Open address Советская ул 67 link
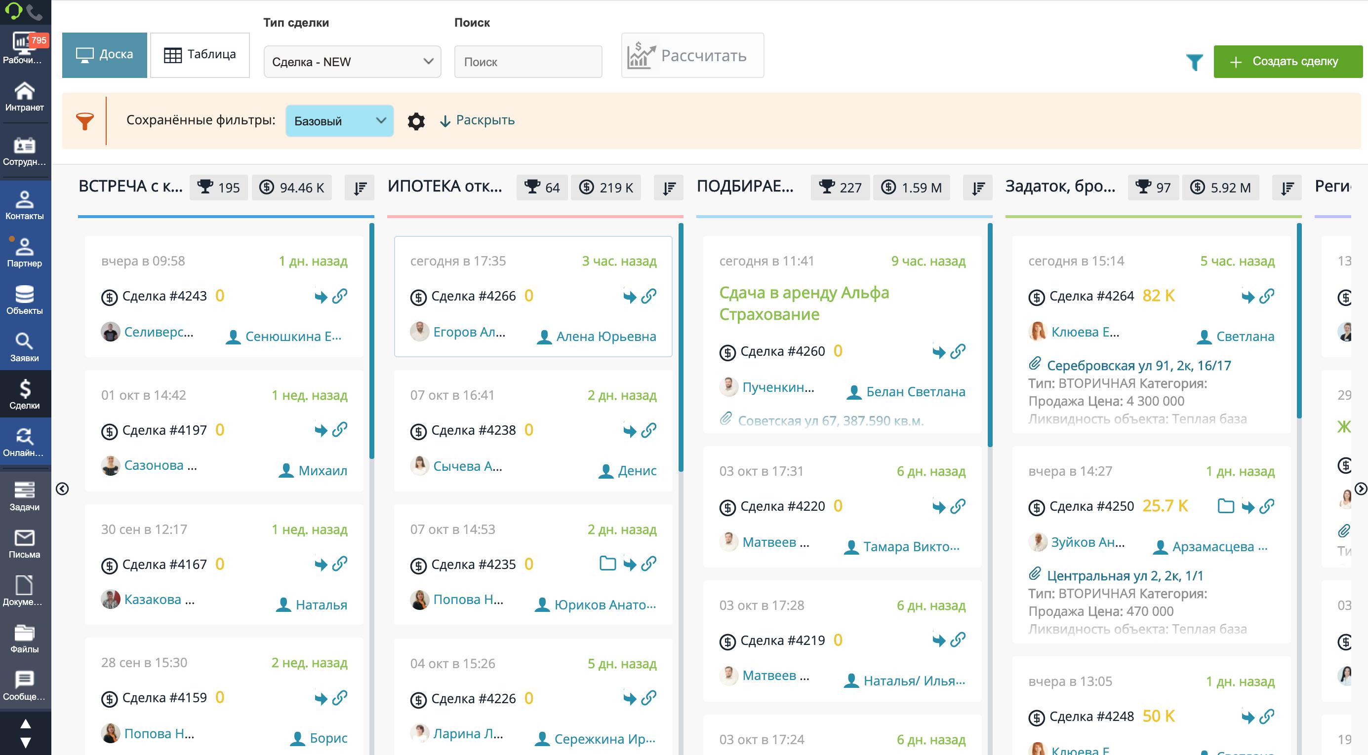This screenshot has width=1368, height=755. pyautogui.click(x=831, y=421)
